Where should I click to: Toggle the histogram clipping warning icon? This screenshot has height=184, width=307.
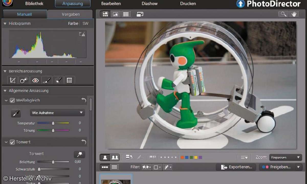pos(82,34)
